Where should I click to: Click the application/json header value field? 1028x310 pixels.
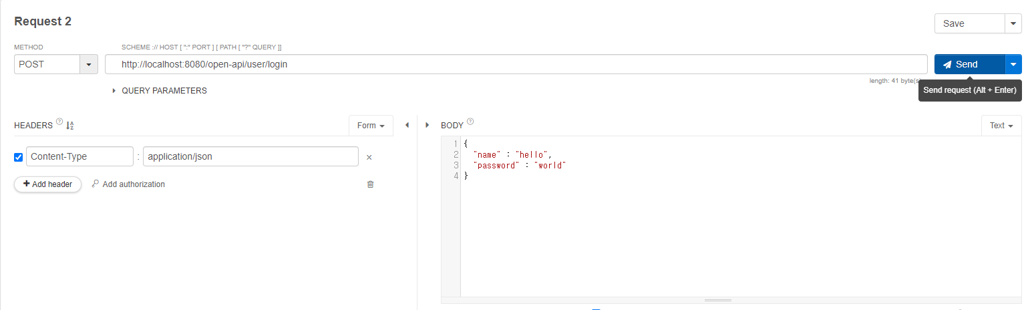coord(250,156)
